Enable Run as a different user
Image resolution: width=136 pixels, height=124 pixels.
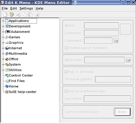tap(66, 91)
